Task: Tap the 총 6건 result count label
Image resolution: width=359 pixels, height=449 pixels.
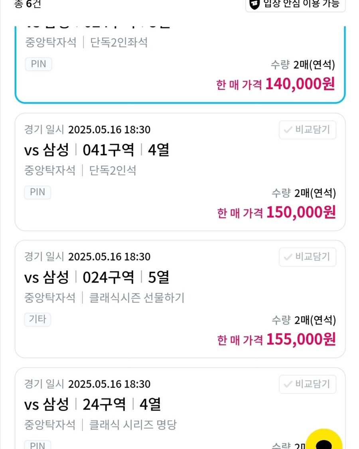Action: click(x=28, y=4)
